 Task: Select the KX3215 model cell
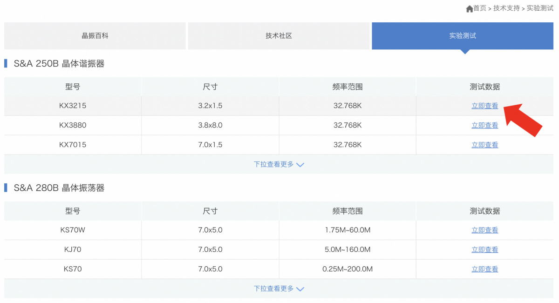click(x=73, y=106)
